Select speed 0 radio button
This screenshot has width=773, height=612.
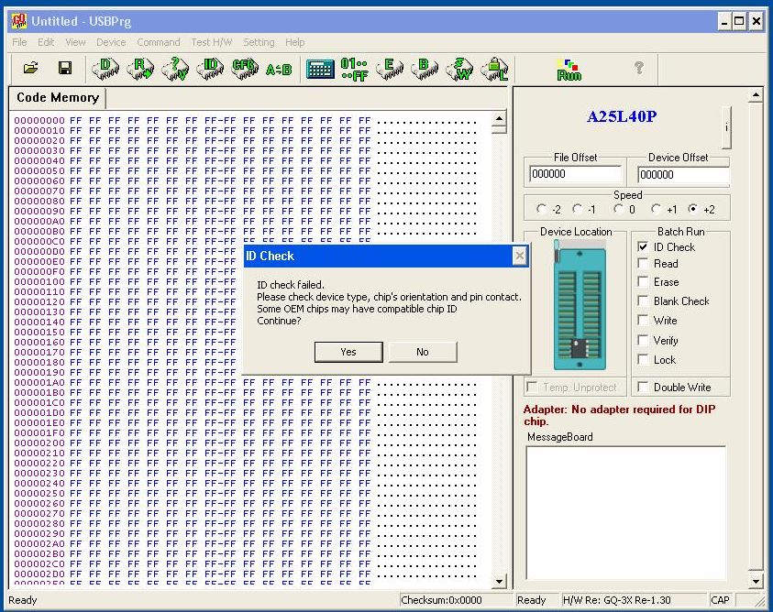point(619,210)
